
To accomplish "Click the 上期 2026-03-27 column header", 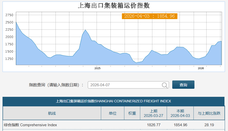I will click(x=153, y=113).
